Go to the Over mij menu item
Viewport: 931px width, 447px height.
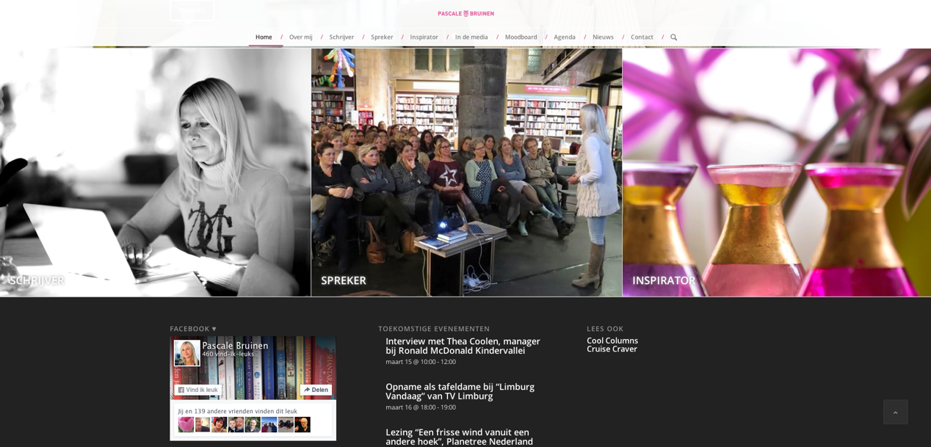coord(300,37)
